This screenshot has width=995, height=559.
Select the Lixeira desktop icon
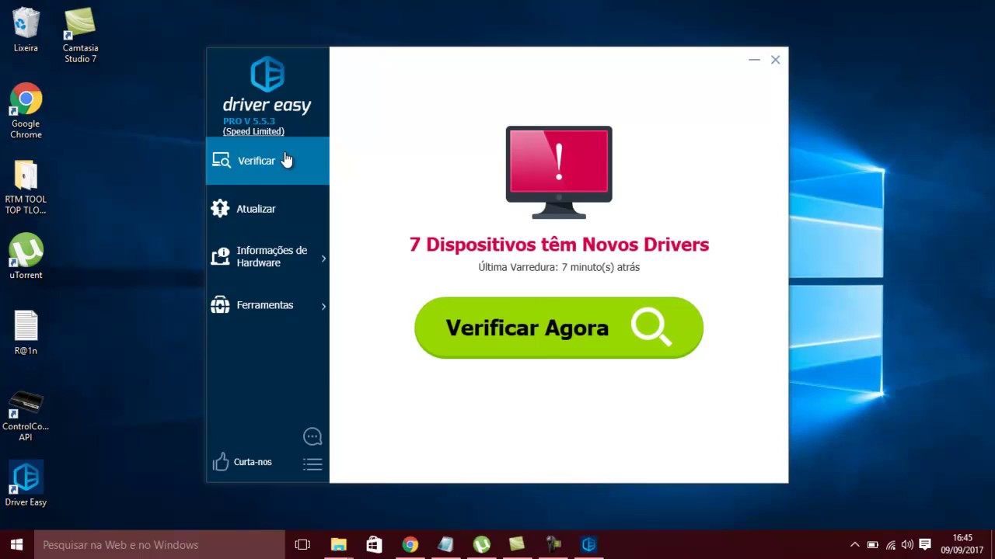pyautogui.click(x=26, y=30)
